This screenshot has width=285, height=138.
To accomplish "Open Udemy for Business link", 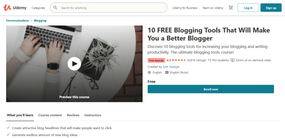I will pyautogui.click(x=185, y=8).
